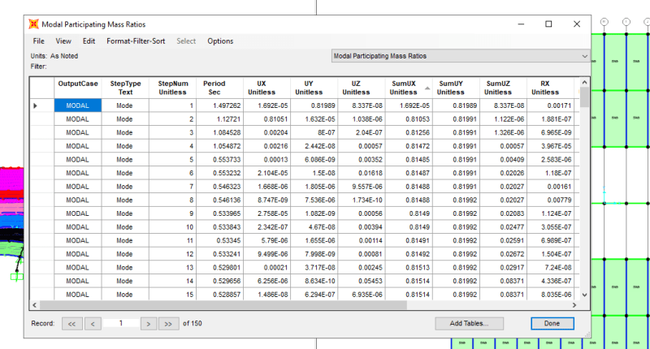Click the StepType column header
Viewport: 650px width, 349px height.
[x=125, y=88]
